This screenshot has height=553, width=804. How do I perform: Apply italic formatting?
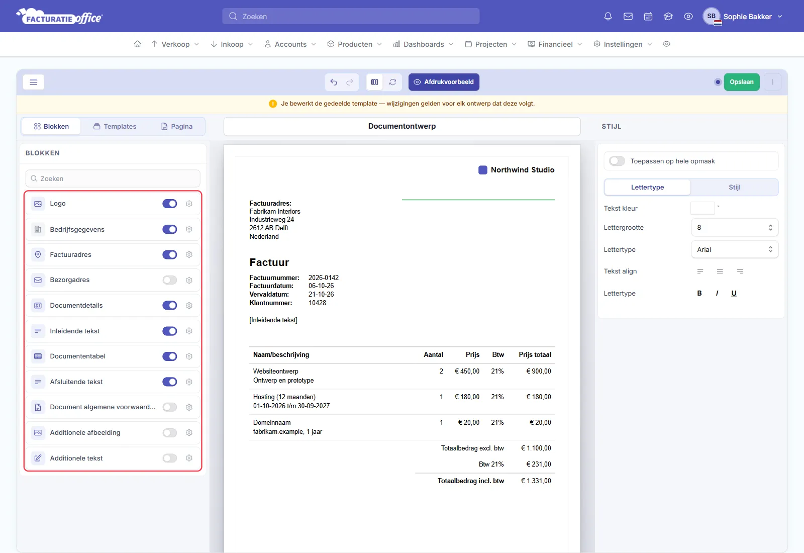coord(717,294)
